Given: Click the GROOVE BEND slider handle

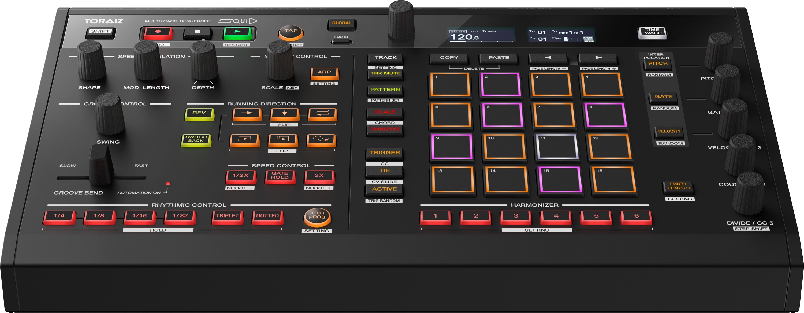Looking at the screenshot, I should point(100,165).
